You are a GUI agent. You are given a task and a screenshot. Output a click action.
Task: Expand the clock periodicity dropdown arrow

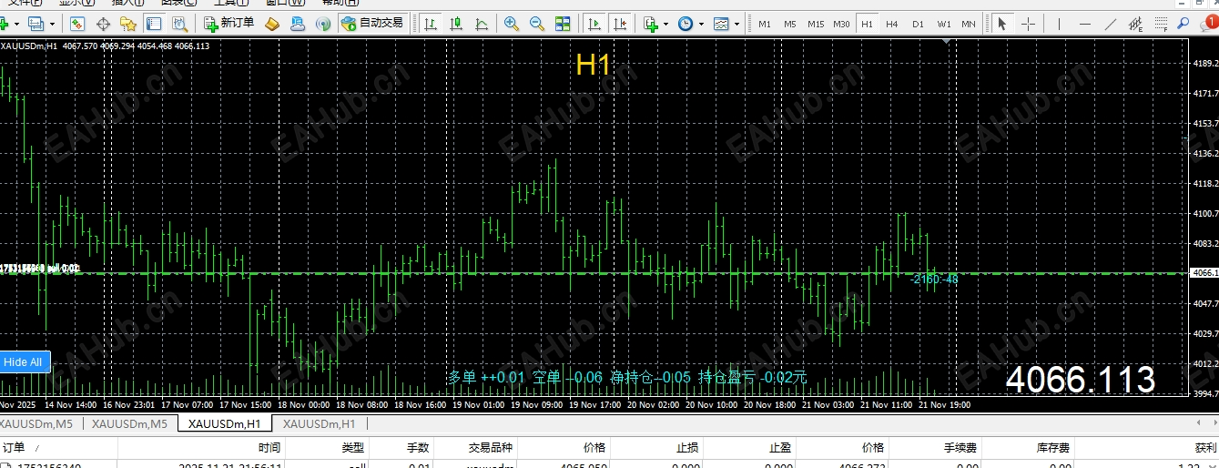pyautogui.click(x=701, y=23)
